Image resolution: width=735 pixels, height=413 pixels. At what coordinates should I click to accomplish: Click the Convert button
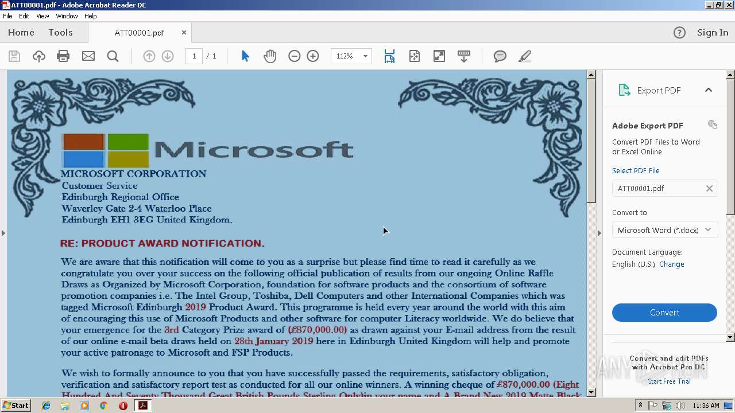pyautogui.click(x=664, y=313)
